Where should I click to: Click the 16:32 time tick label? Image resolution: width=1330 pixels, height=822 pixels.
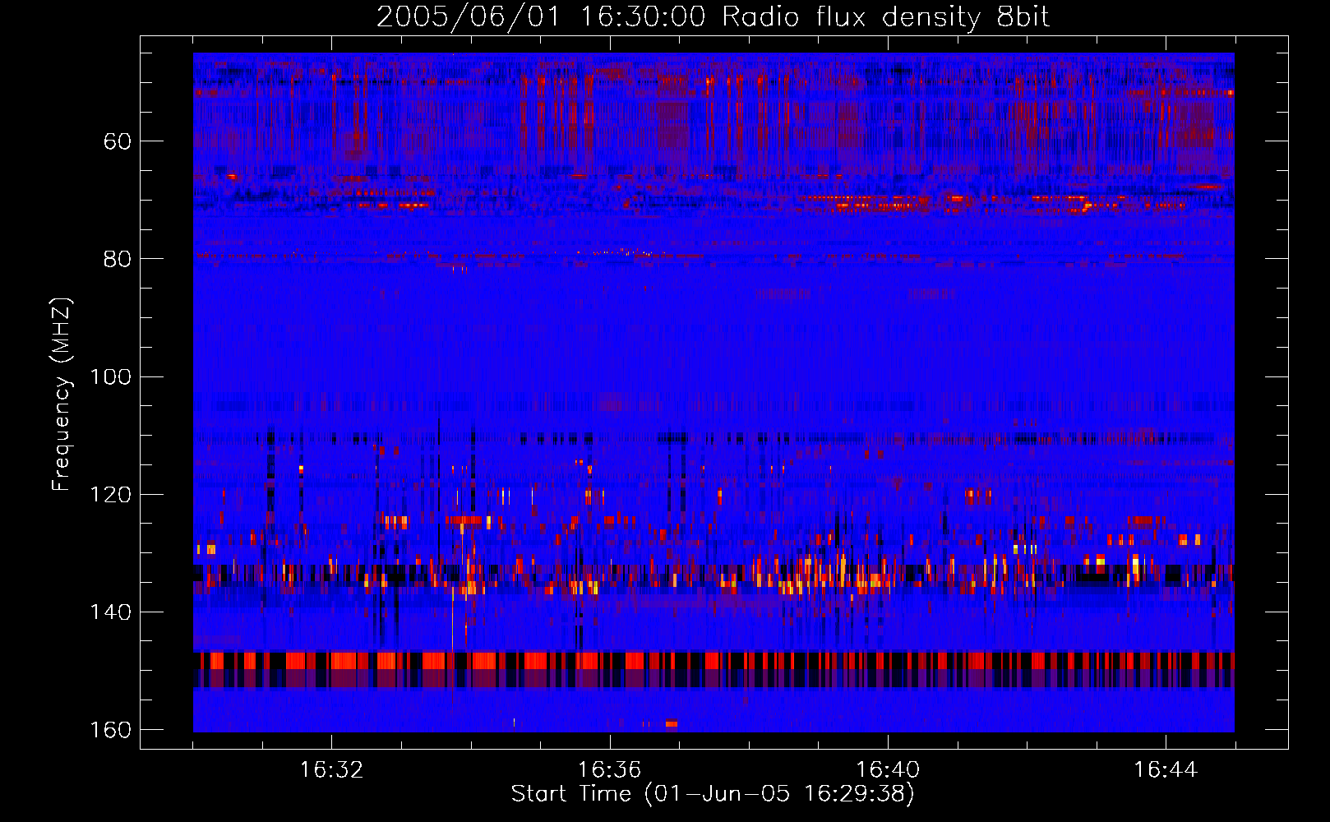[331, 769]
